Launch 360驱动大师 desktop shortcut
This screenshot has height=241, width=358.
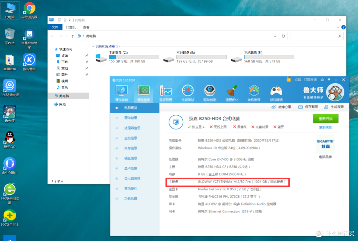(x=10, y=88)
